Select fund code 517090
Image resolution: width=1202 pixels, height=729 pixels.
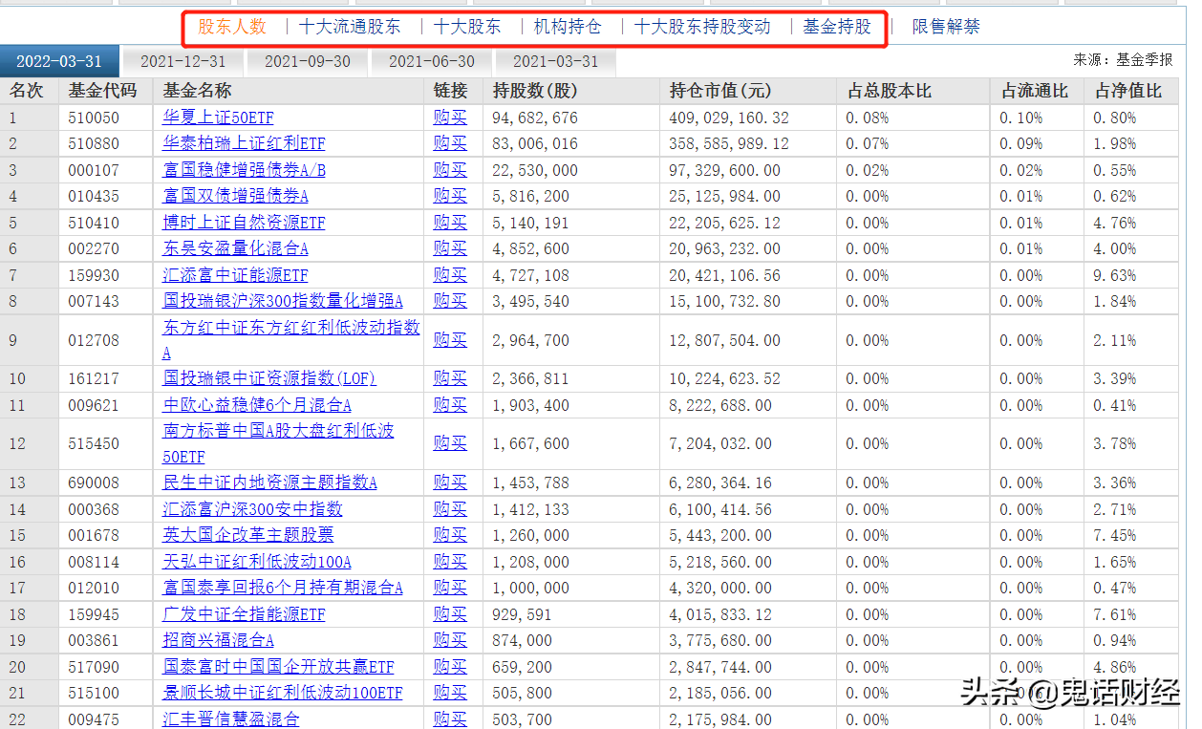click(x=94, y=667)
